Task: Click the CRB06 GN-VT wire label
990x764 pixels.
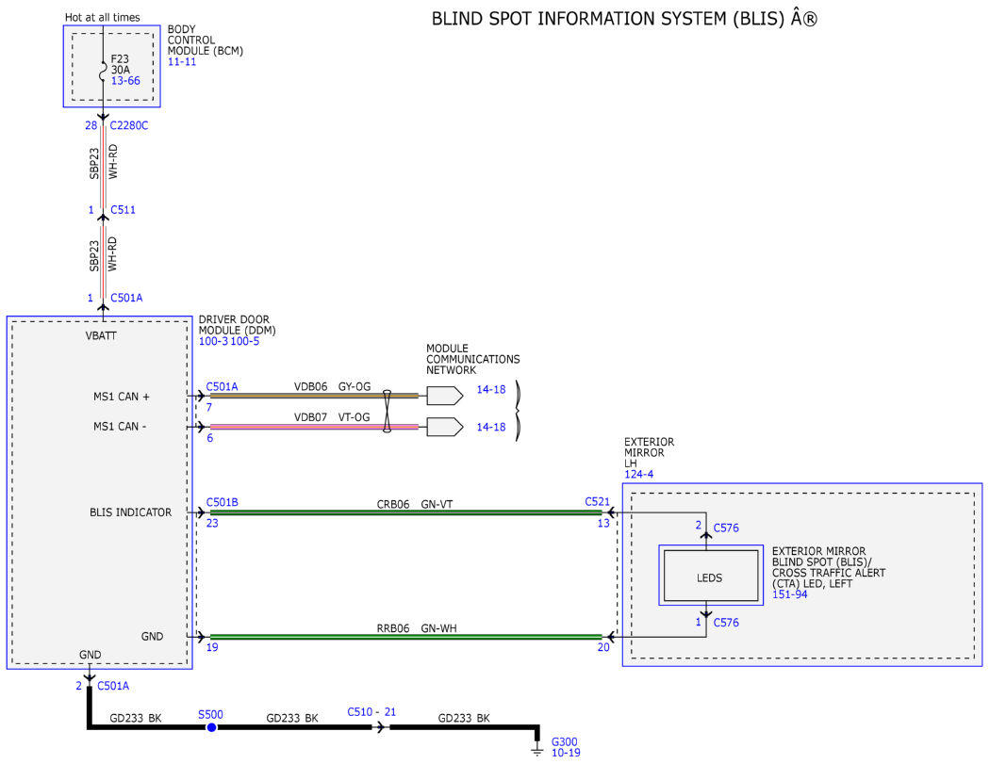Action: click(414, 505)
